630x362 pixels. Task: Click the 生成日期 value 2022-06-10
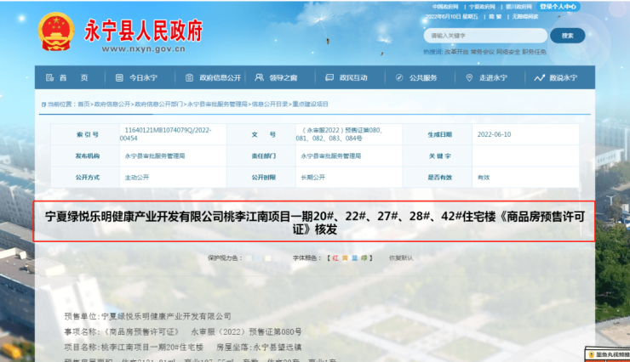(x=494, y=135)
